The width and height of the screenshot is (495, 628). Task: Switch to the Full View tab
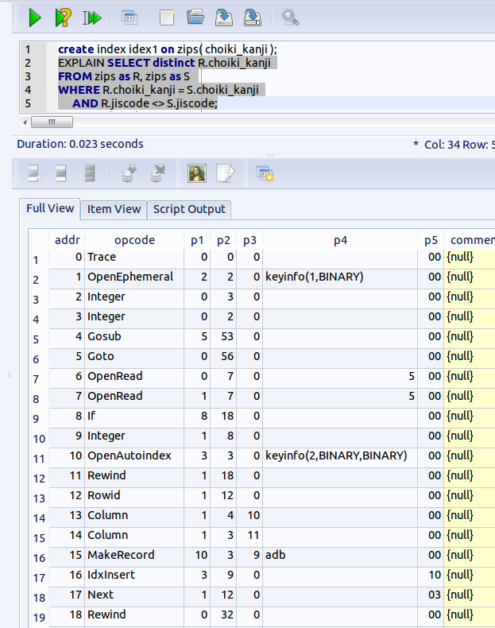50,208
